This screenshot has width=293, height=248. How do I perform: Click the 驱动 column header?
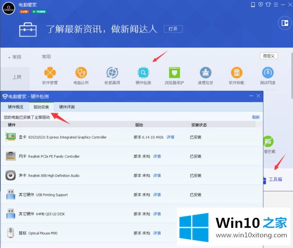pyautogui.click(x=139, y=125)
